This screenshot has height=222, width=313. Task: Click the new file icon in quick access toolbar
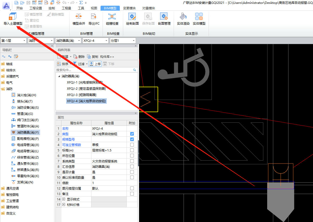coord(17,3)
